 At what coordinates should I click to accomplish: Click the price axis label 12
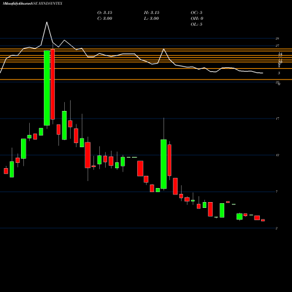pos(277,155)
